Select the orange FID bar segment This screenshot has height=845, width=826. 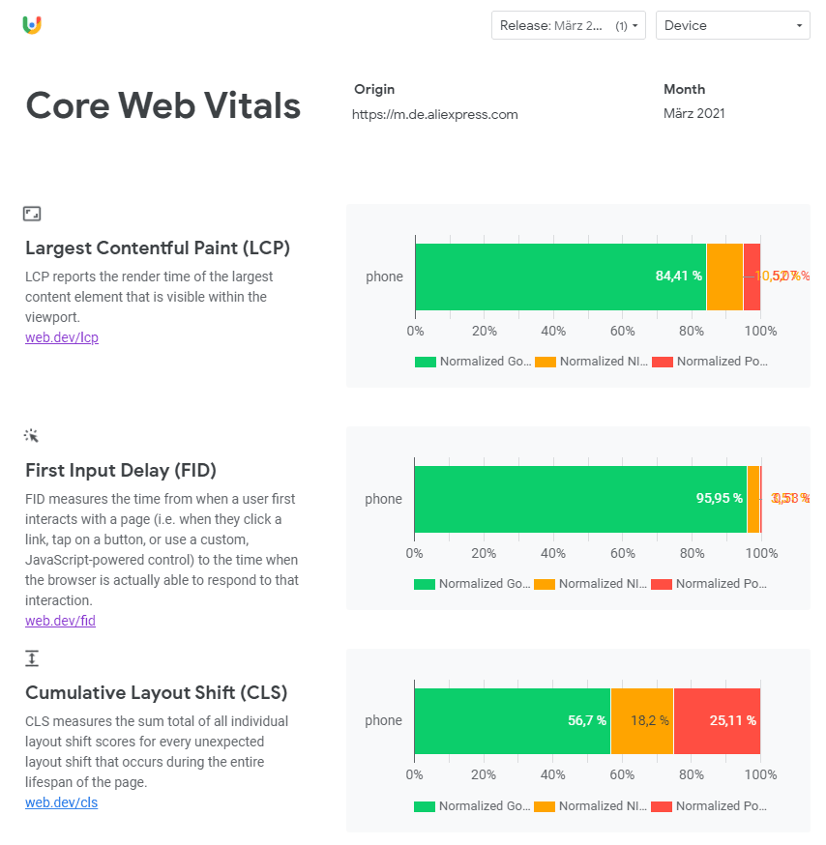753,500
